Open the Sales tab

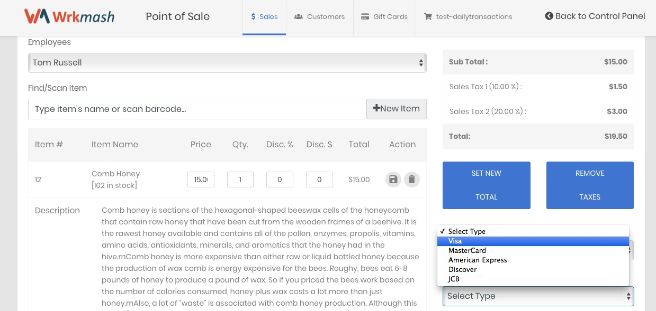(264, 17)
